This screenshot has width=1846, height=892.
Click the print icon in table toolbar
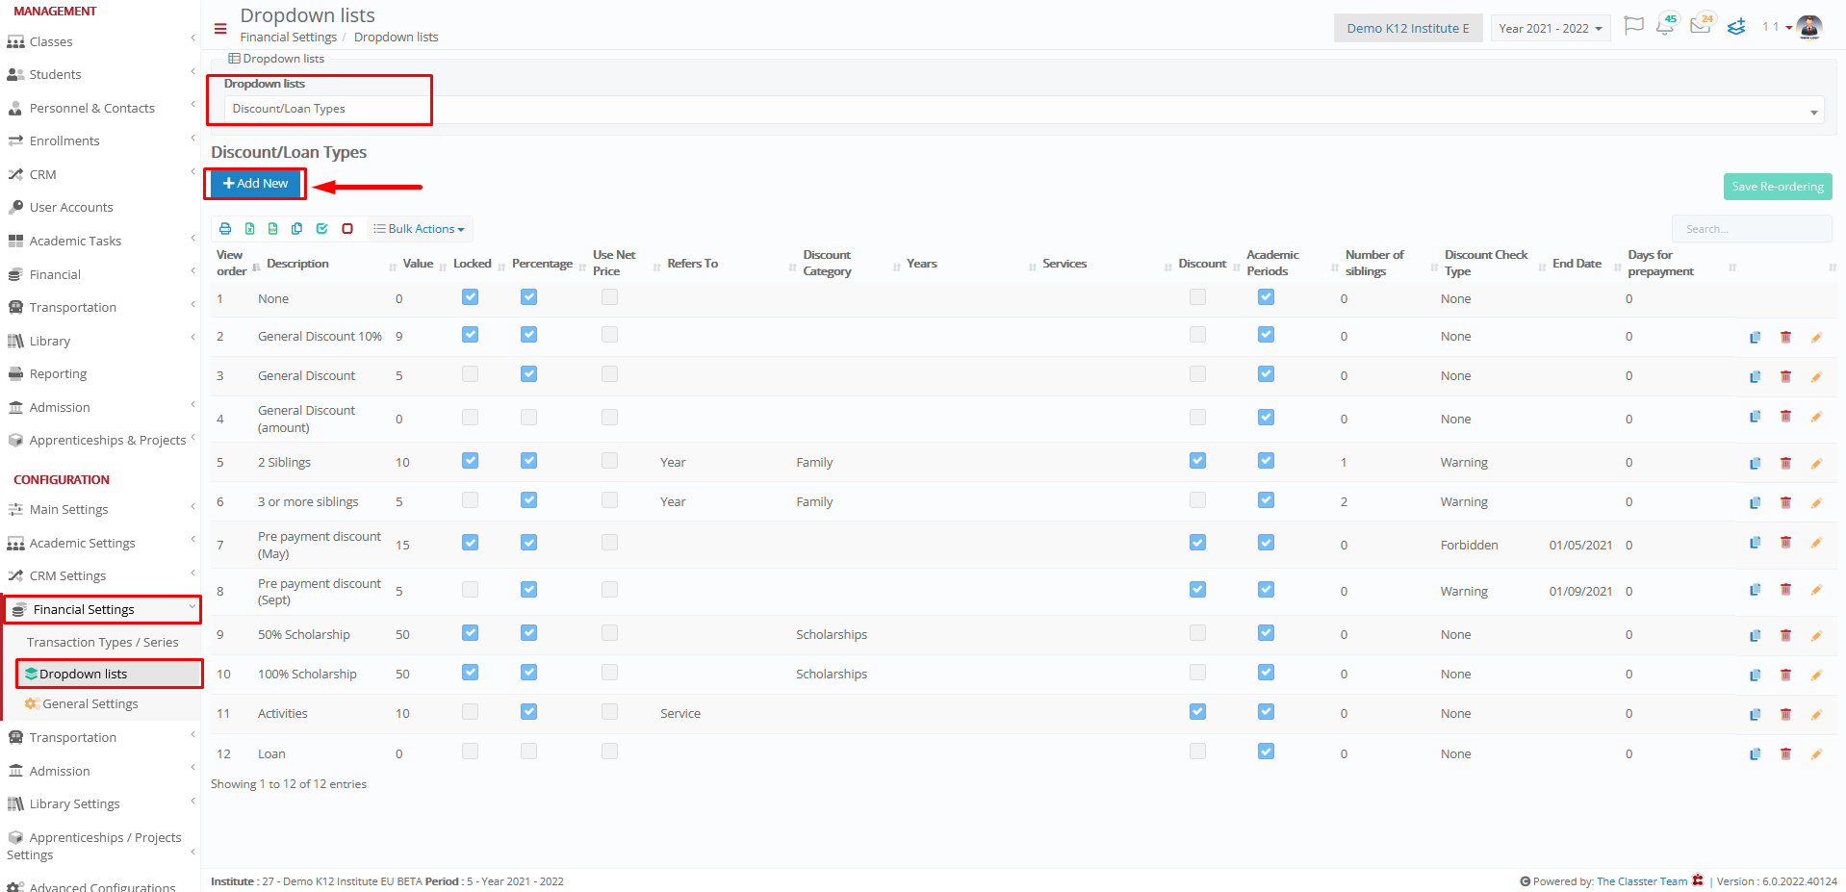(225, 229)
